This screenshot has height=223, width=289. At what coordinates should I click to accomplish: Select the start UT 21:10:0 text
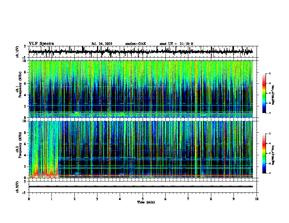point(176,44)
